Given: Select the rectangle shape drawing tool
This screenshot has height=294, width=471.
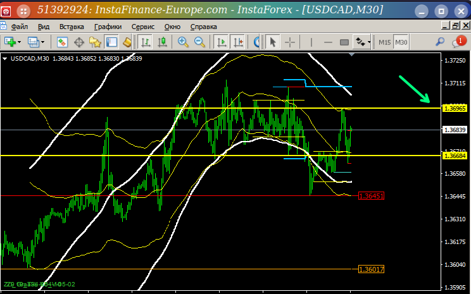Looking at the screenshot, I should [344, 42].
